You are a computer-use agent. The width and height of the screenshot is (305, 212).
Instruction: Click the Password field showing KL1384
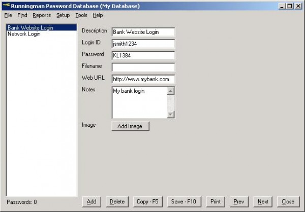tap(143, 55)
